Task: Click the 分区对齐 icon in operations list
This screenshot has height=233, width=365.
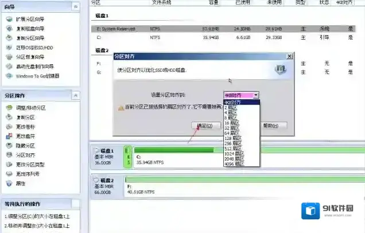Action: point(9,155)
